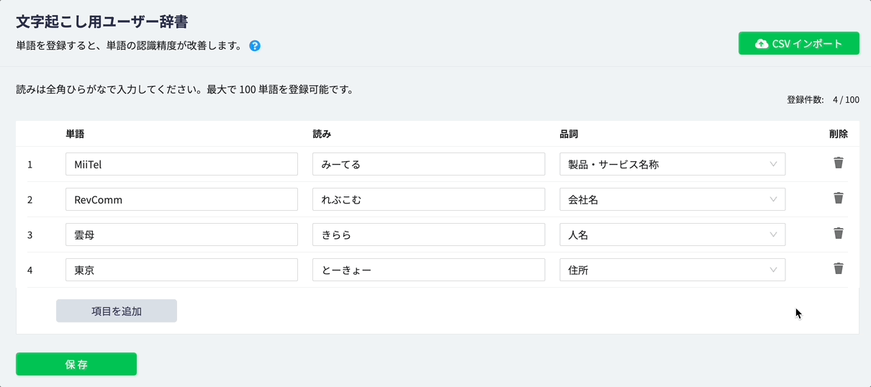Focus the word field containing 東京

(x=181, y=270)
